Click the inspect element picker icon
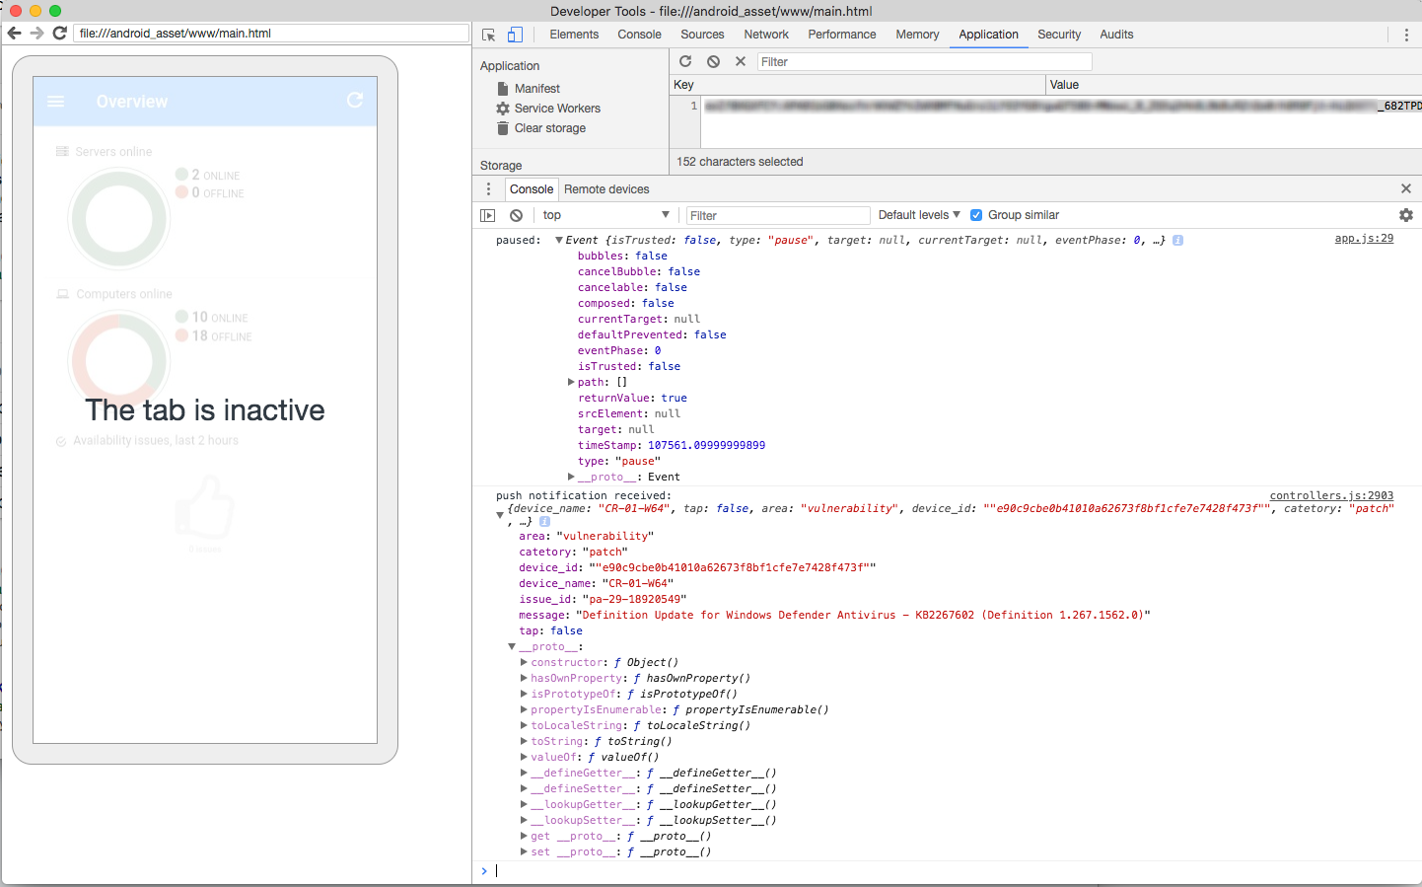This screenshot has height=887, width=1422. click(488, 35)
